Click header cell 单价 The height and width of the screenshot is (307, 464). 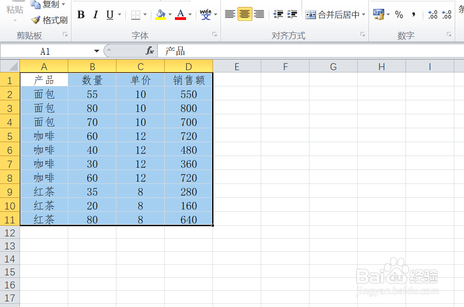point(140,80)
